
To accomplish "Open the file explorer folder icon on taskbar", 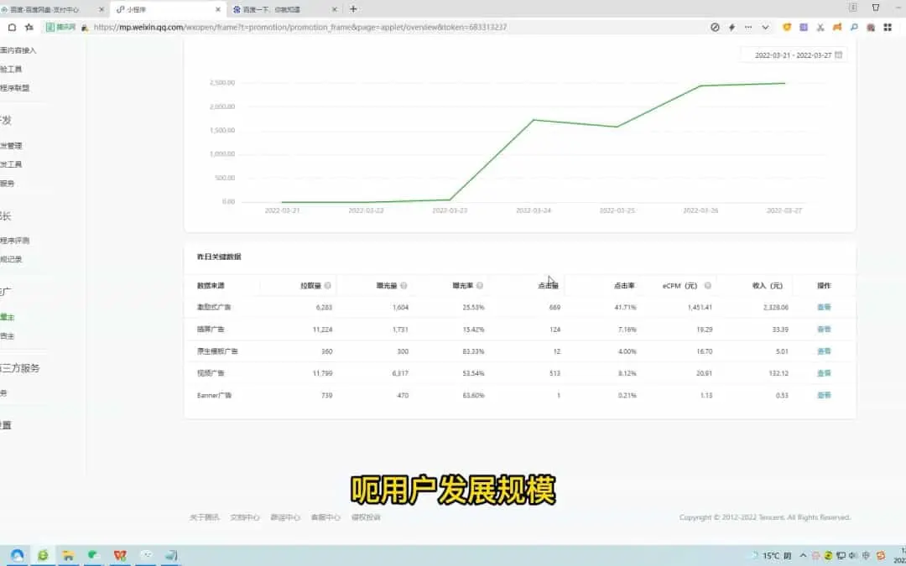I will pyautogui.click(x=69, y=555).
